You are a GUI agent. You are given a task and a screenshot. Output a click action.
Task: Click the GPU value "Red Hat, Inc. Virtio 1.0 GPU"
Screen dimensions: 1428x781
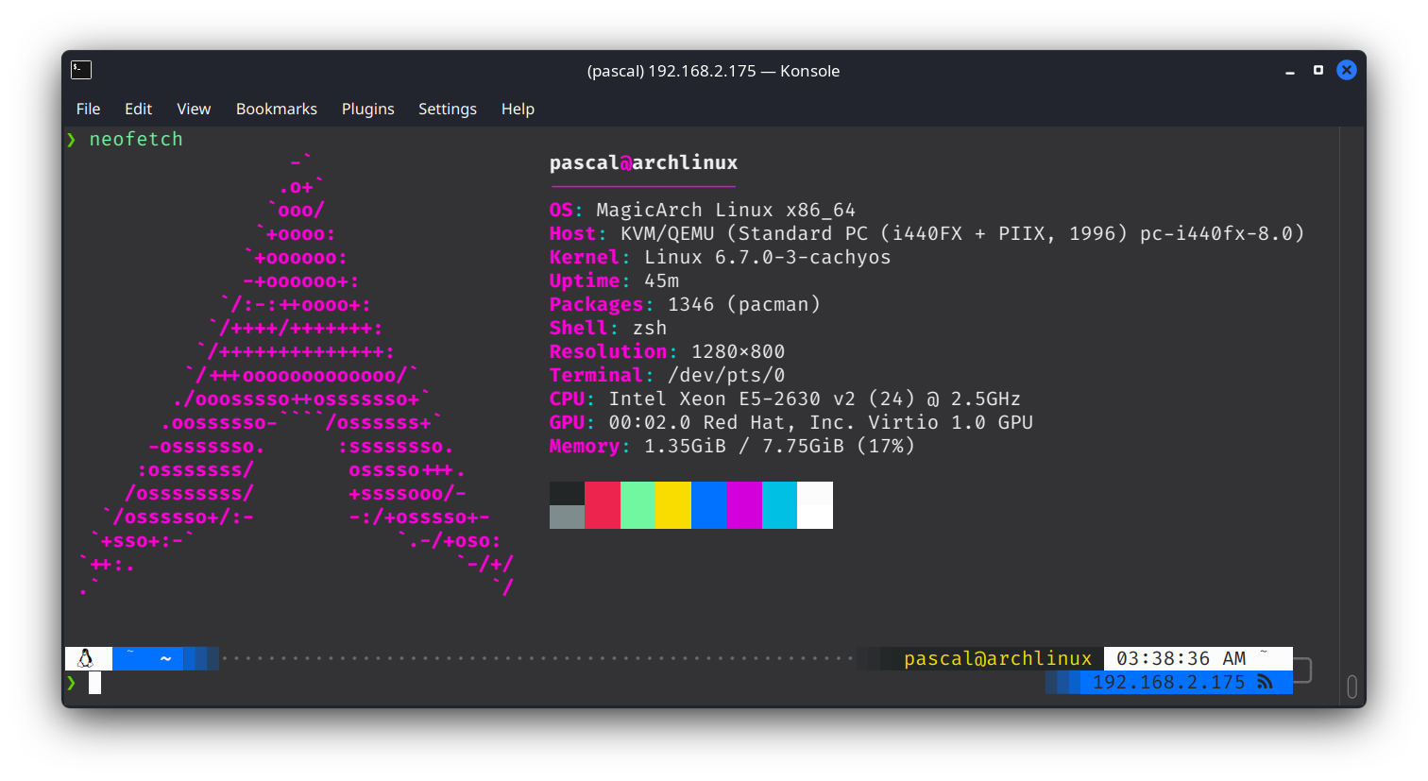click(x=868, y=422)
